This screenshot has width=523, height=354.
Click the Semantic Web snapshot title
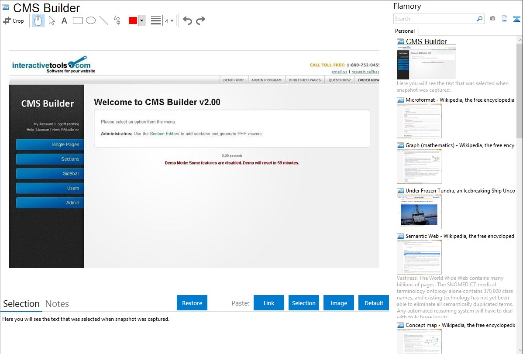[460, 236]
